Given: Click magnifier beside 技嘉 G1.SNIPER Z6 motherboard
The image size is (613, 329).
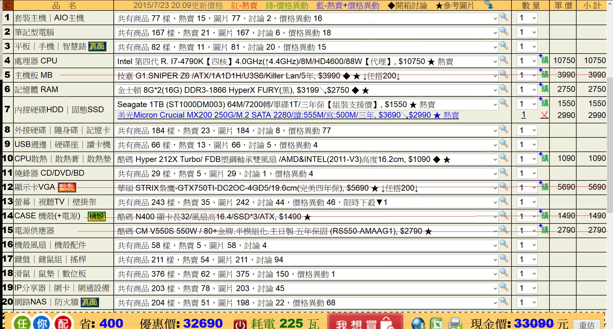Looking at the screenshot, I should 504,74.
